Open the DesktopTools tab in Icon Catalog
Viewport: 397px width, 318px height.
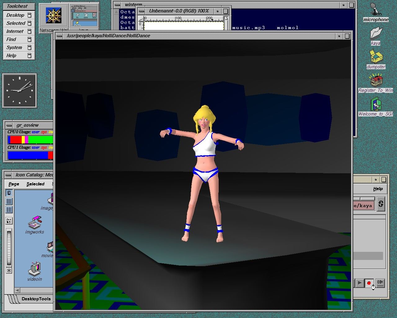(36, 299)
